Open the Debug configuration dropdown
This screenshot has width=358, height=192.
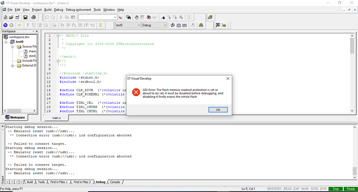coord(165,25)
